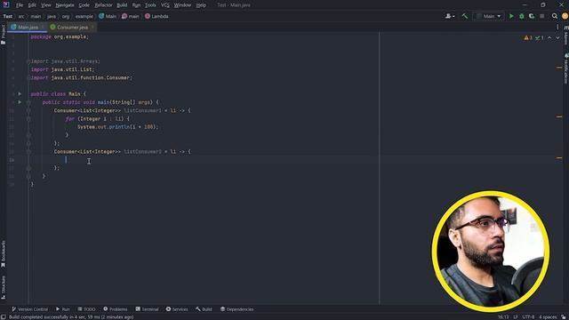The width and height of the screenshot is (569, 320).
Task: Click the Test project breadcrumb
Action: 8,16
